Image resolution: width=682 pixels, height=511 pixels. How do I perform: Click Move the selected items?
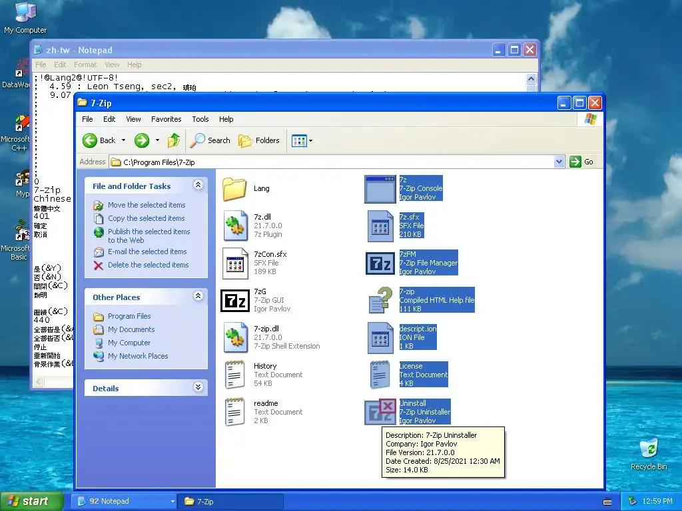tap(146, 205)
